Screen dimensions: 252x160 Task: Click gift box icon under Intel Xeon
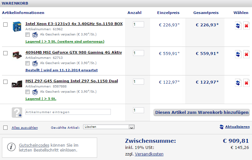(x=35, y=35)
